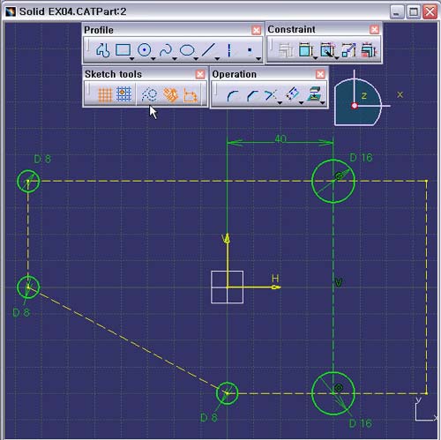Toggle Construction/Standard Element mode
Screen dimensions: 441x440
pyautogui.click(x=149, y=94)
